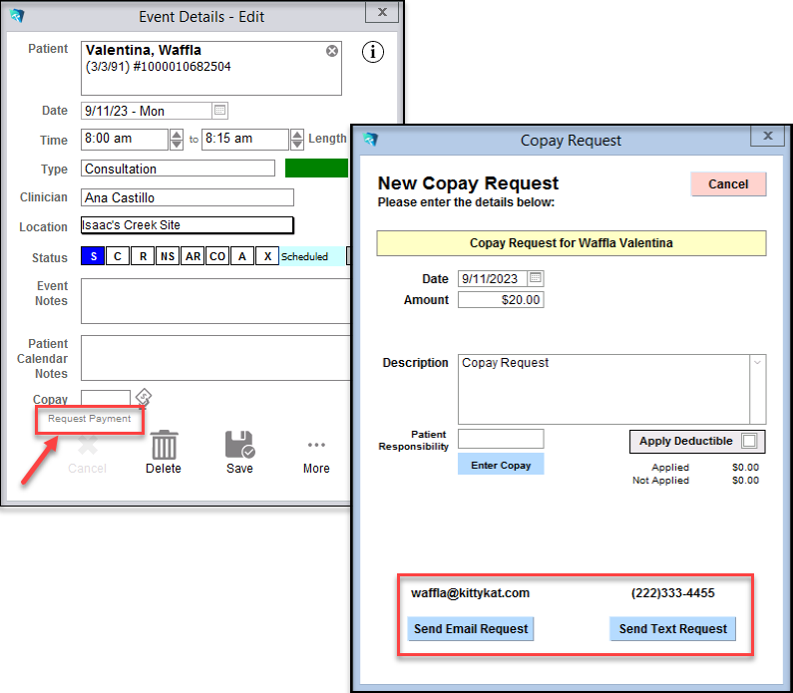The height and width of the screenshot is (693, 793).
Task: Click app logo icon in Event Details title
Action: pos(17,16)
